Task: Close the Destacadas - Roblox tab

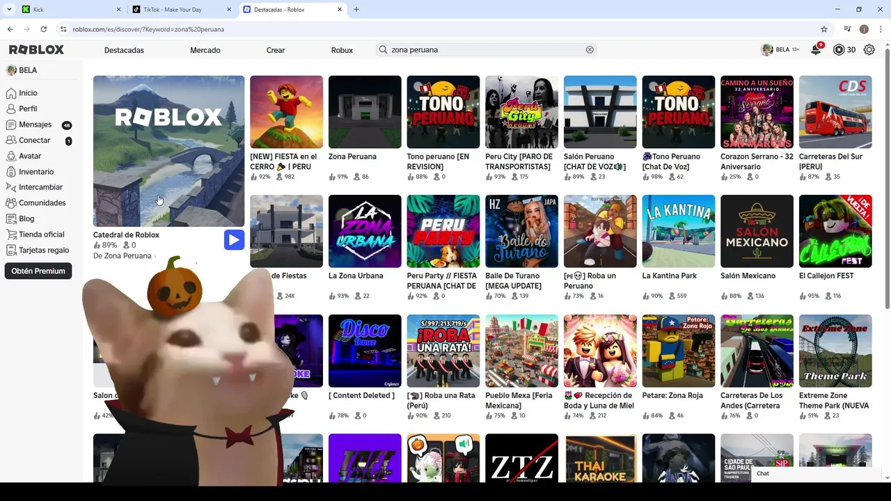Action: point(340,10)
